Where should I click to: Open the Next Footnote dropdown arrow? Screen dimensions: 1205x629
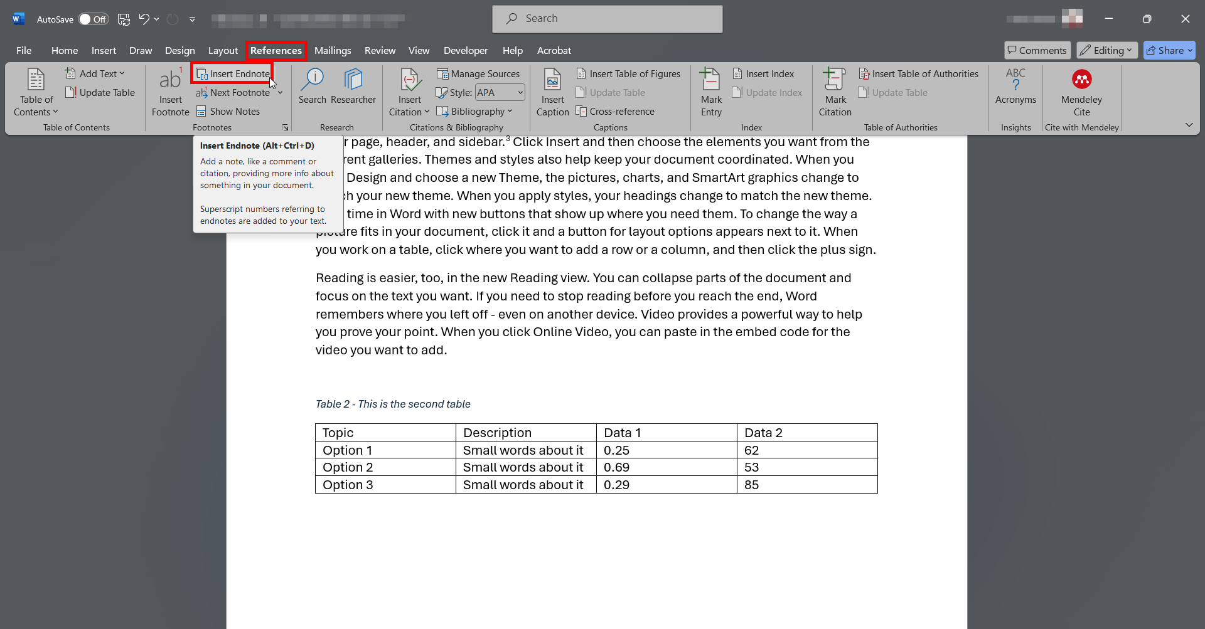click(x=280, y=92)
